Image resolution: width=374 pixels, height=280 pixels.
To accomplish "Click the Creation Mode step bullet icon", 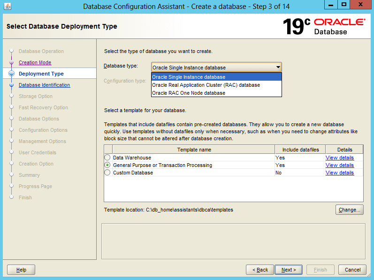I will click(11, 62).
